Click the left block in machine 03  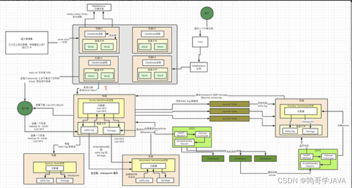91,76
